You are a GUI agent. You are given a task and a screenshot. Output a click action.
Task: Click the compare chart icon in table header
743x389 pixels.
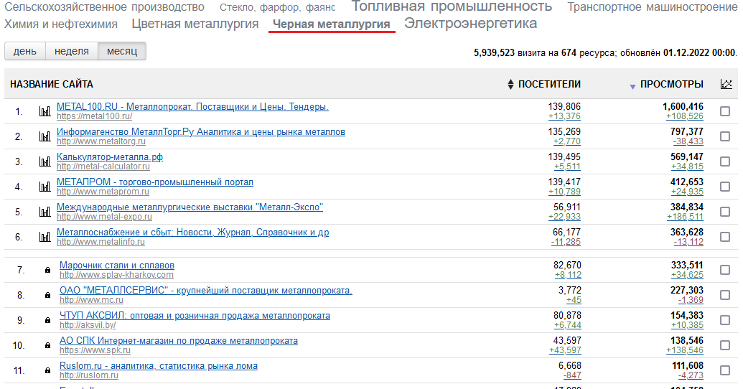(x=726, y=84)
